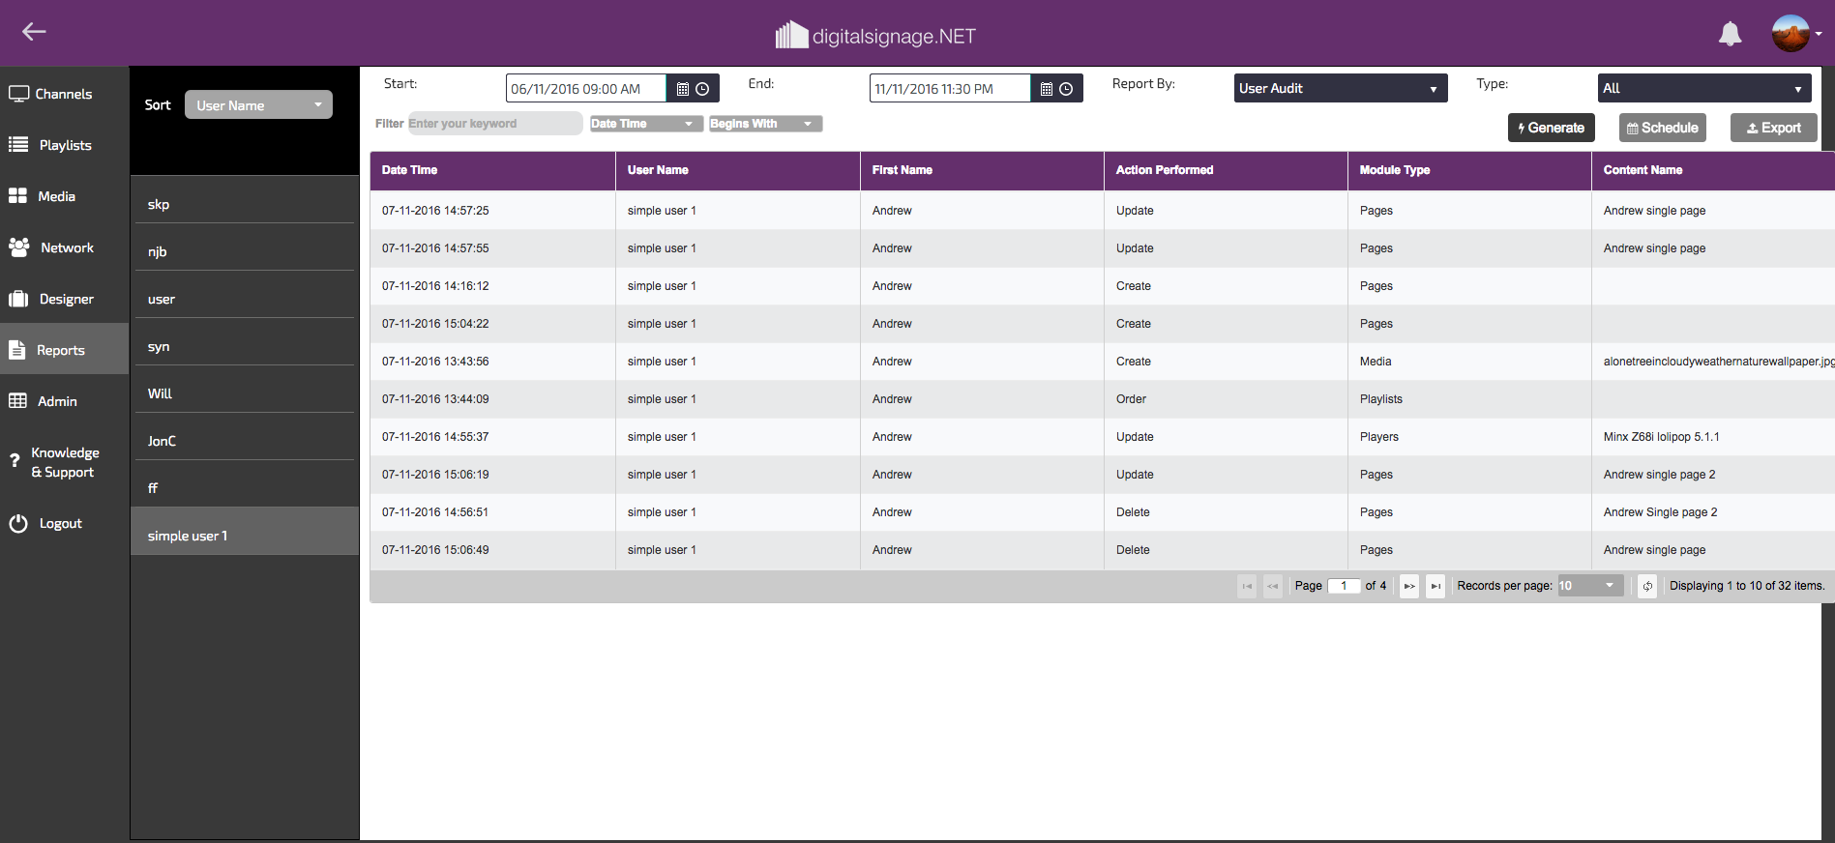The image size is (1835, 843).
Task: Open Media in the sidebar
Action: (64, 196)
